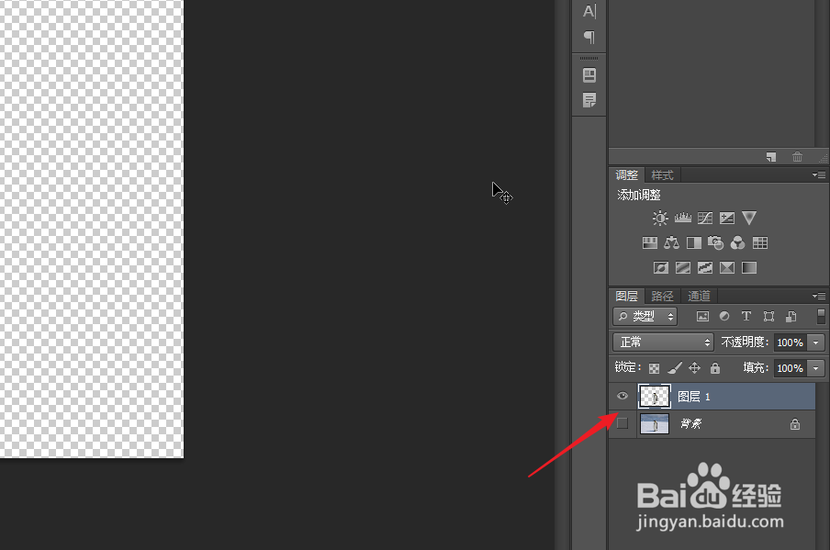This screenshot has width=830, height=550.
Task: Add a Levels adjustment
Action: pyautogui.click(x=683, y=218)
